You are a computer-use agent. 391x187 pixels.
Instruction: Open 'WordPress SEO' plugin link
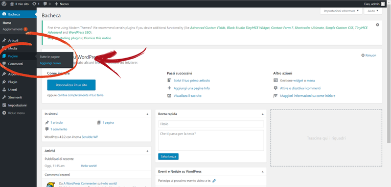[80, 33]
